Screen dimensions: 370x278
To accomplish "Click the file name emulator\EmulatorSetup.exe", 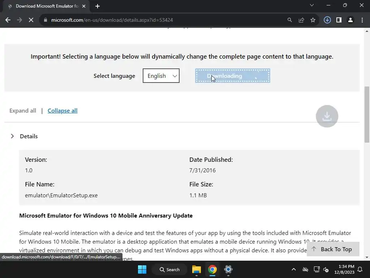I will coord(61,195).
